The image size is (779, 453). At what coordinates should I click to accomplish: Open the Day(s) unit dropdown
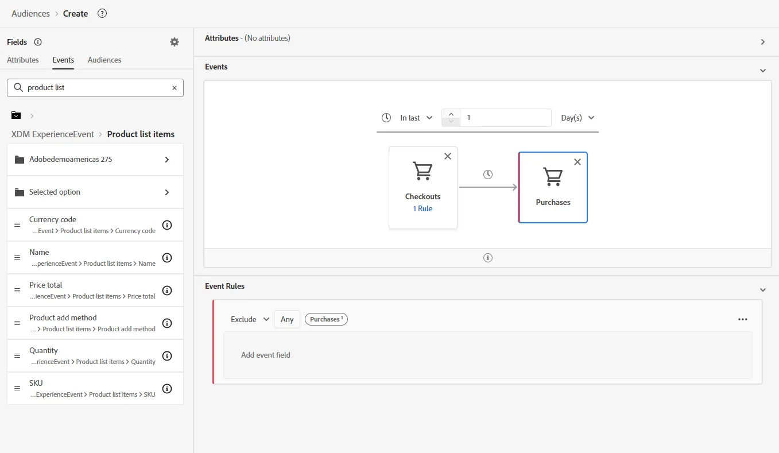578,118
